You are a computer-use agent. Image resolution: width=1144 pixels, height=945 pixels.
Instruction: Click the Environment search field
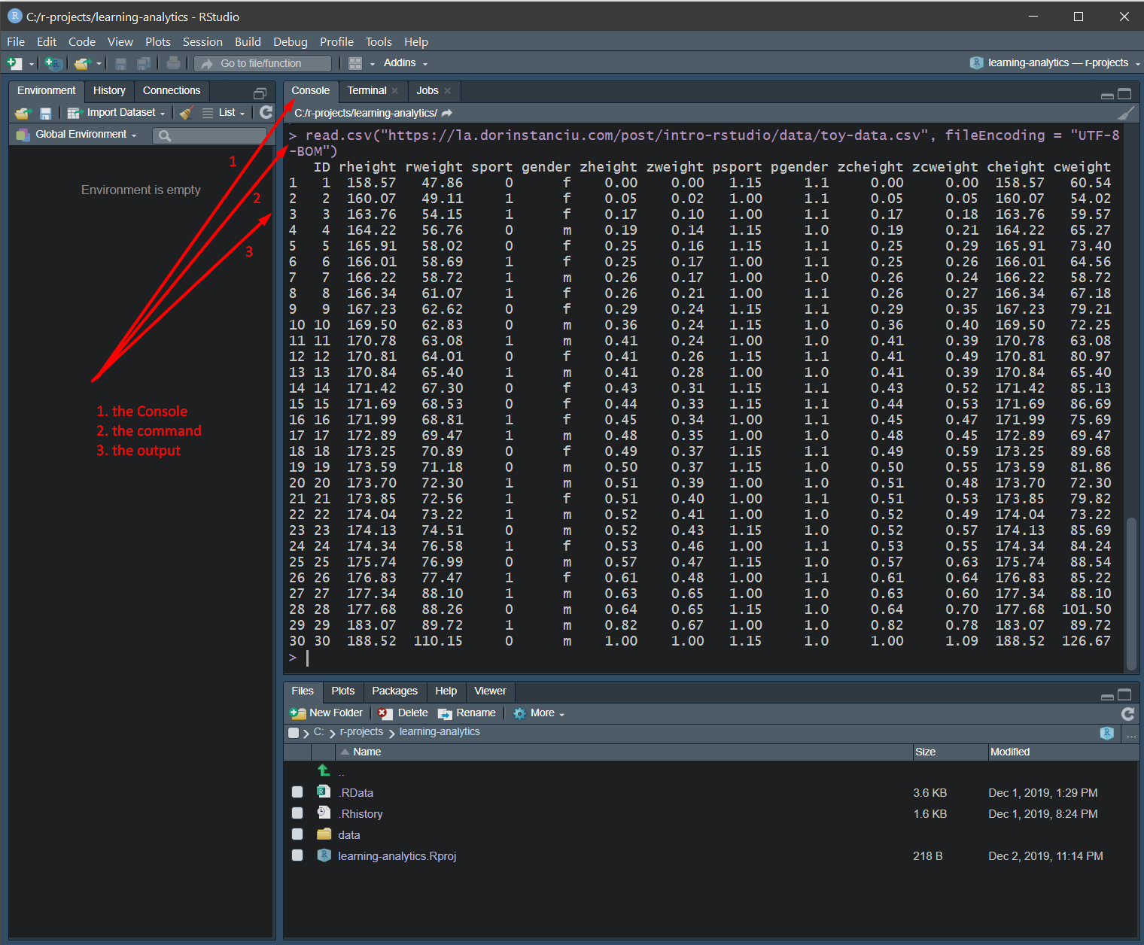(x=209, y=135)
